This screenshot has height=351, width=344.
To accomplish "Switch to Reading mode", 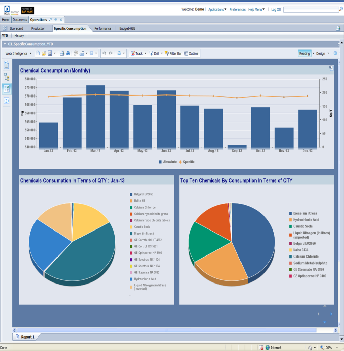I will (x=304, y=53).
